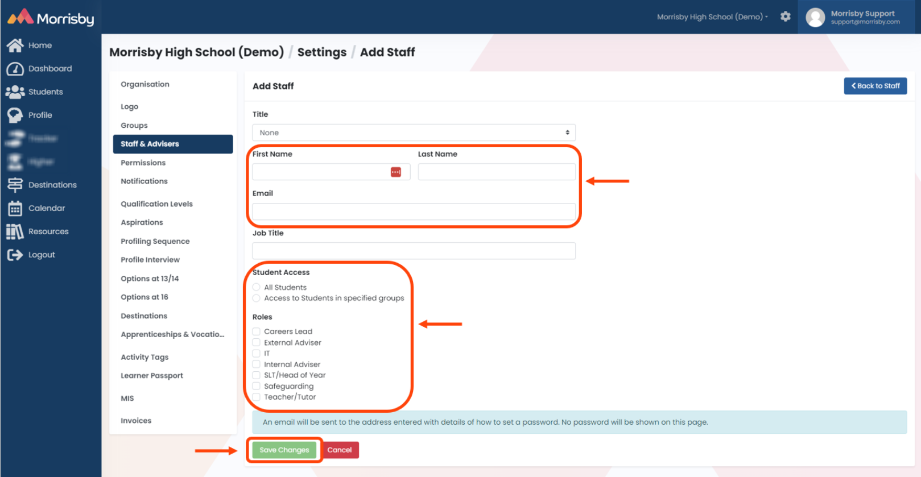The width and height of the screenshot is (921, 477).
Task: Click the Back to Staff button
Action: tap(875, 86)
